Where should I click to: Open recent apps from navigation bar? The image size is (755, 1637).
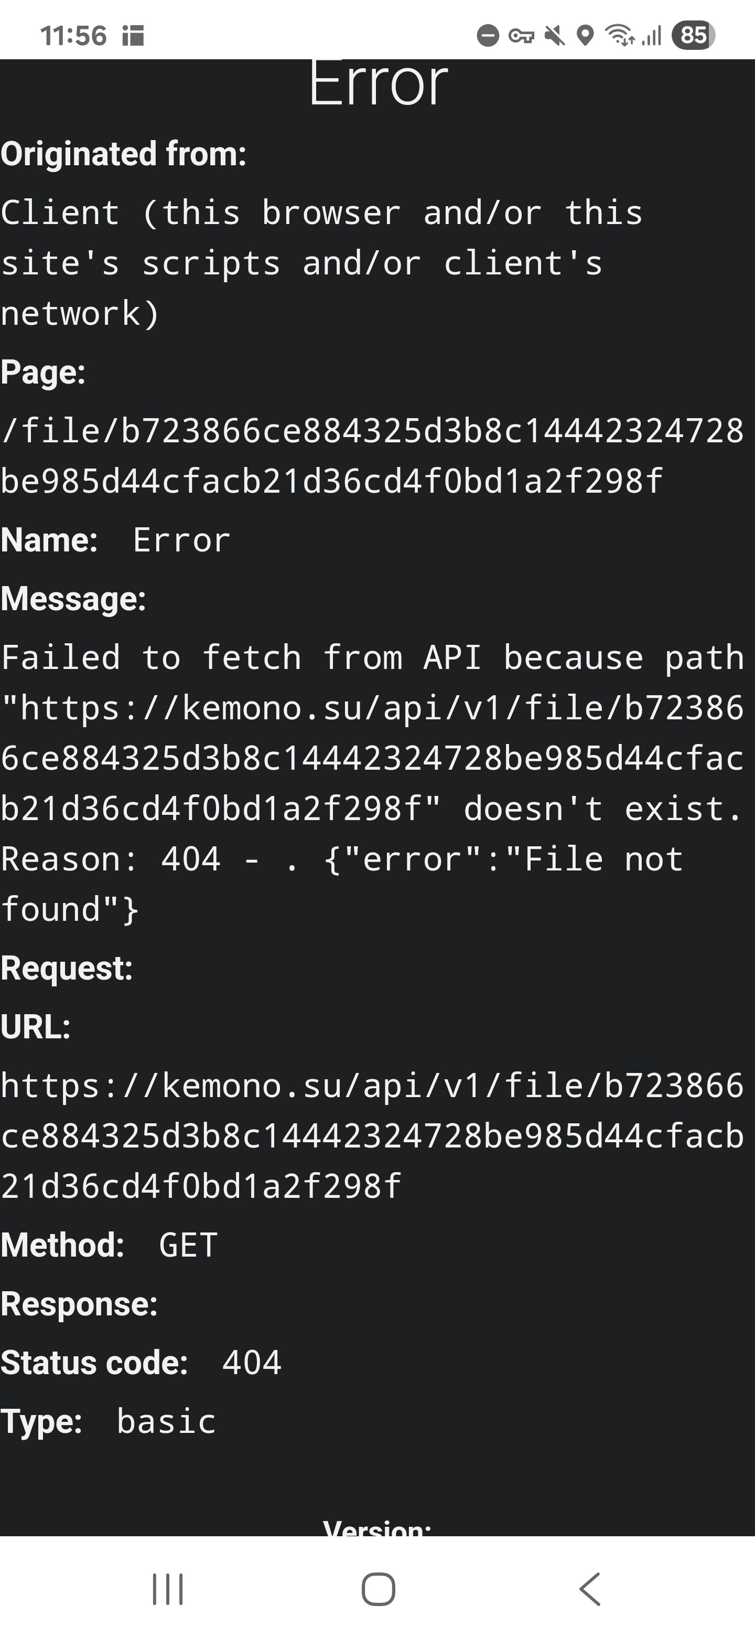[168, 1589]
